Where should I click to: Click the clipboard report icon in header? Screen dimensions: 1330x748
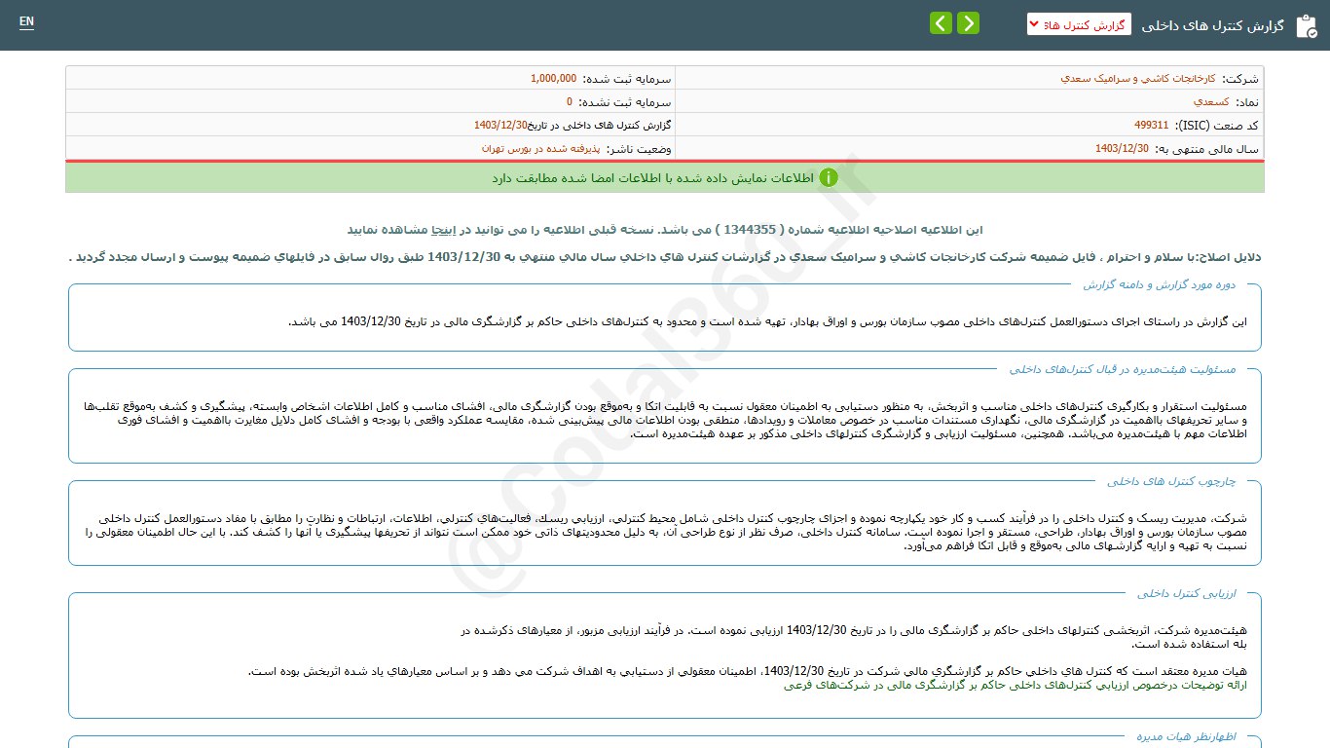[x=1306, y=26]
